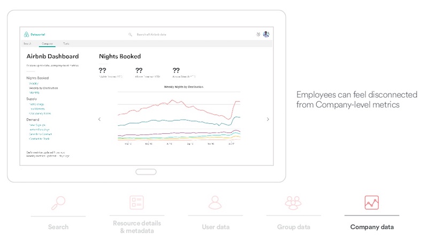The image size is (428, 240).
Task: Switch to the Company tab
Action: point(47,44)
